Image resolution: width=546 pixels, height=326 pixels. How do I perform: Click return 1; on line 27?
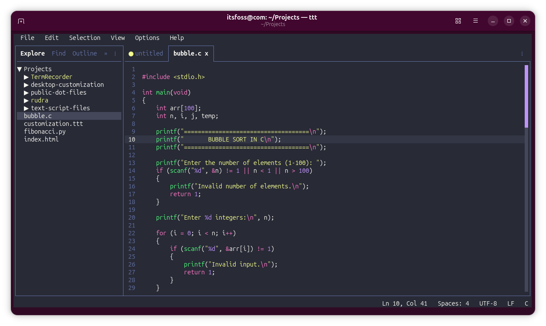click(x=200, y=272)
